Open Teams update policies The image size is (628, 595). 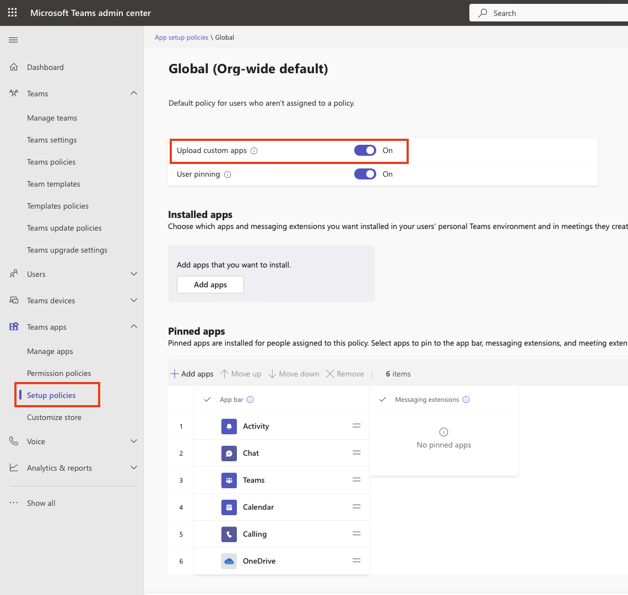64,228
